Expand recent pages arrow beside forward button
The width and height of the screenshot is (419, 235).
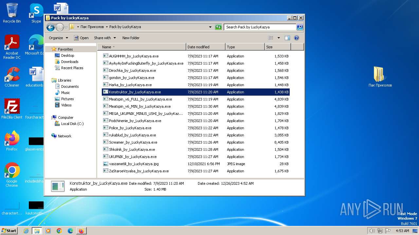coord(66,27)
